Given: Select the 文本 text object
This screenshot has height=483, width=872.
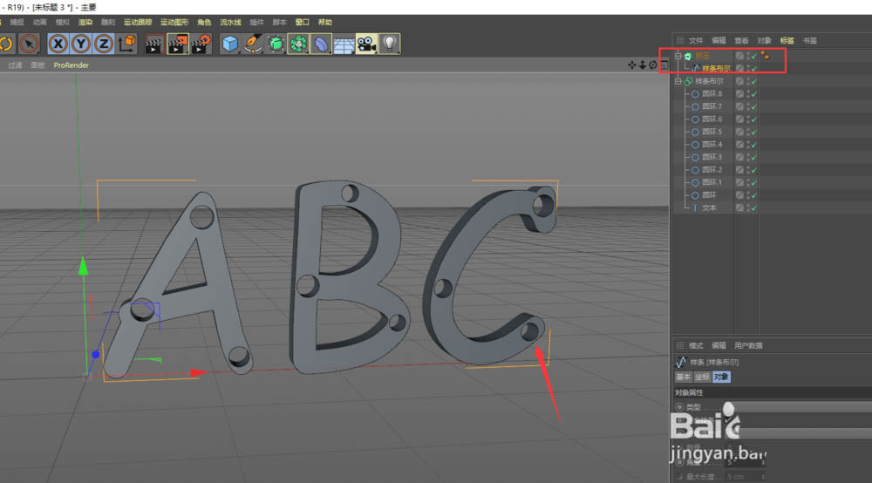Looking at the screenshot, I should pyautogui.click(x=709, y=207).
